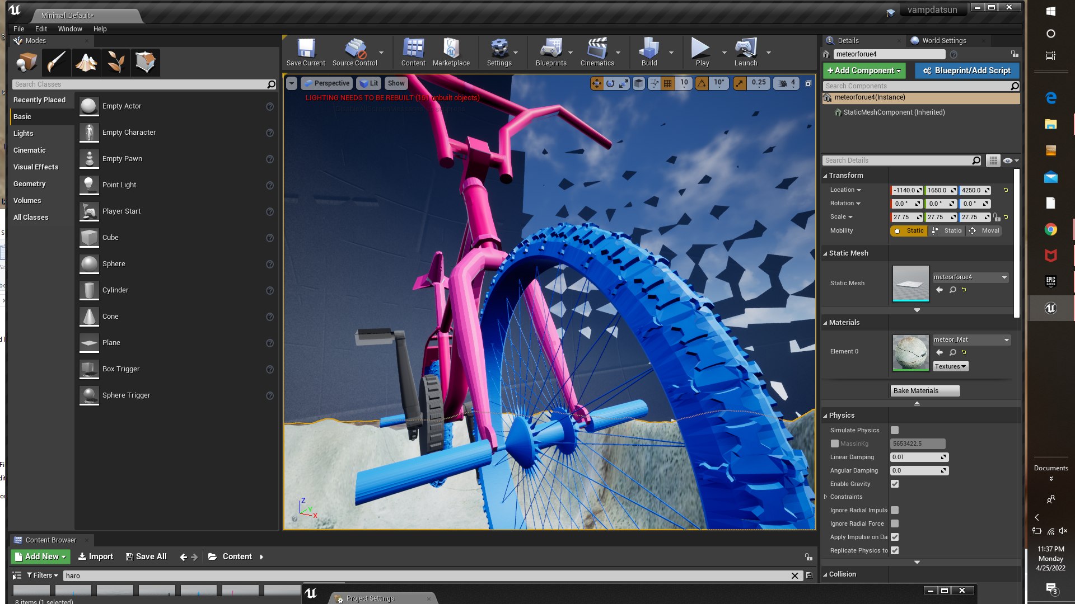Open the File menu

18,29
